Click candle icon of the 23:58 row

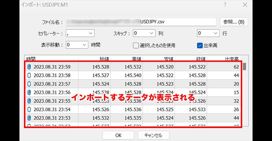click(29, 75)
